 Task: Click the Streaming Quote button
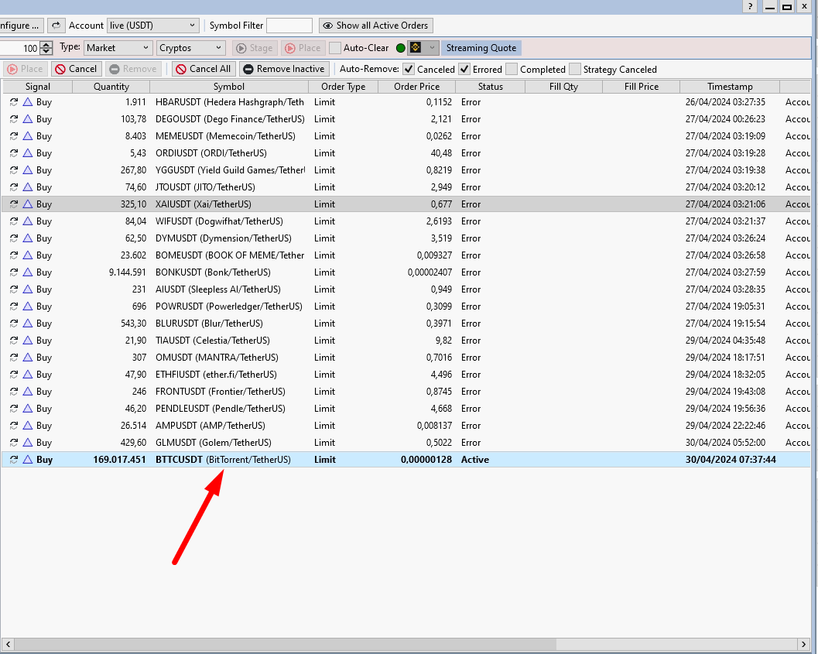click(481, 48)
